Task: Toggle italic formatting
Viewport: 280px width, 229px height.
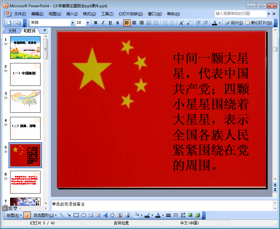Action: point(103,23)
